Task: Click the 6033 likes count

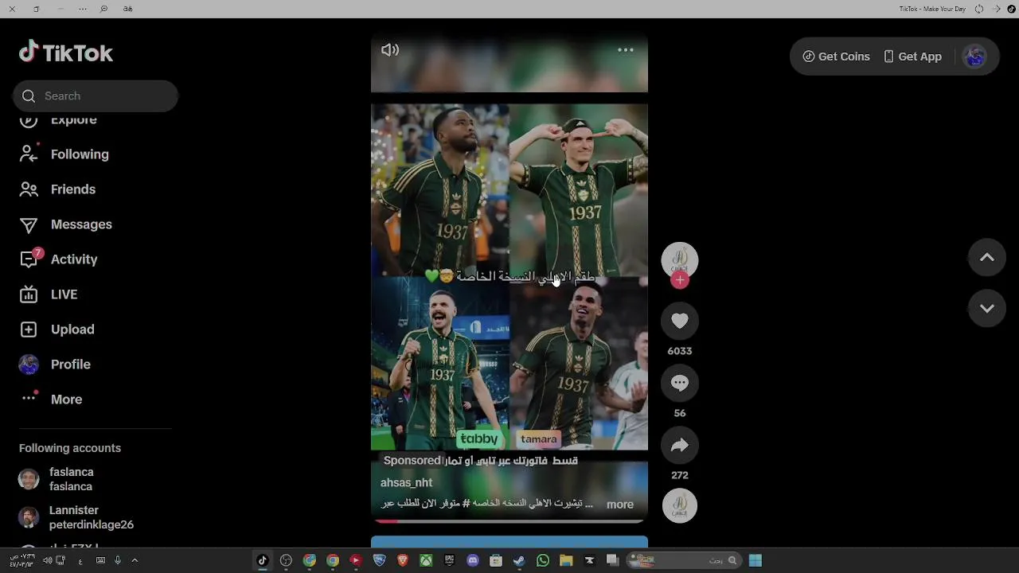Action: (x=680, y=351)
